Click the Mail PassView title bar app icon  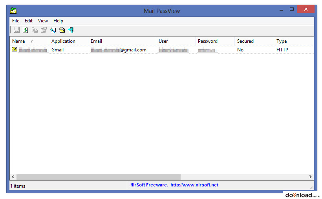pos(13,11)
